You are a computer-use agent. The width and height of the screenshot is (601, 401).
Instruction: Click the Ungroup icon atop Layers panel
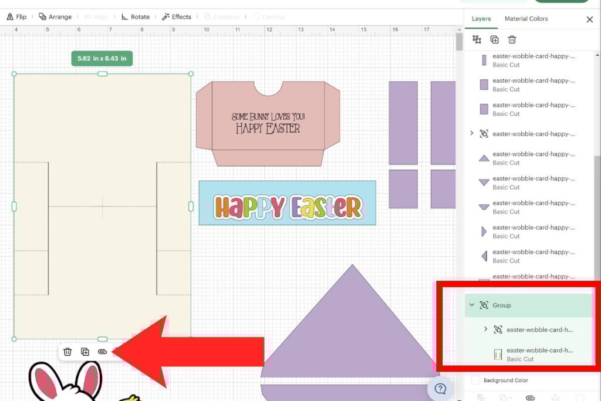(477, 39)
